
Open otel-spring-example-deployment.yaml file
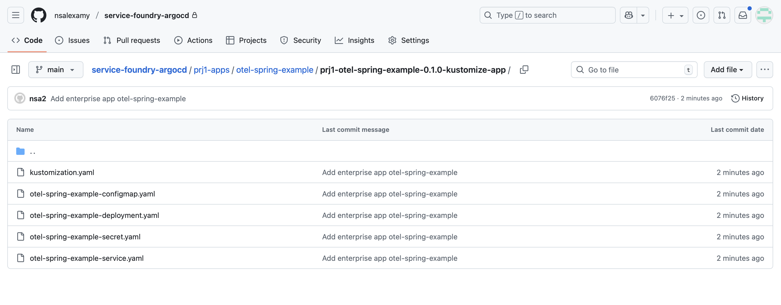94,215
